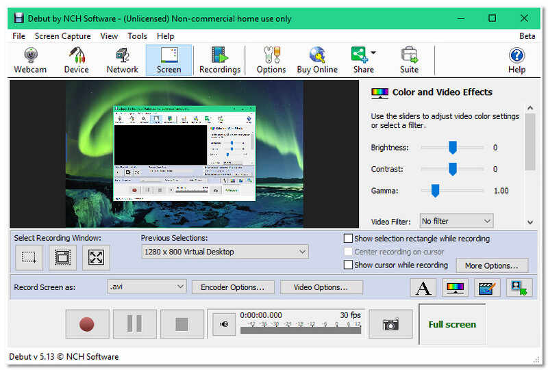This screenshot has width=548, height=370.
Task: Select the Webcam capture source icon
Action: (x=30, y=60)
